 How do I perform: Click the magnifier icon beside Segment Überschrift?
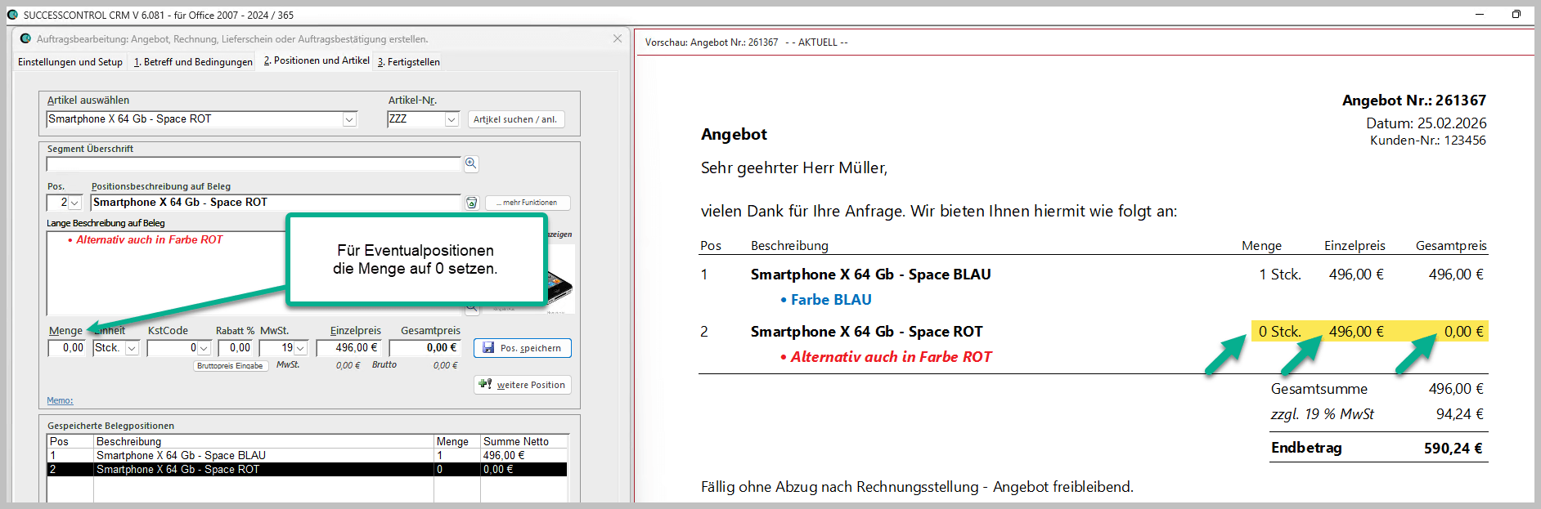pyautogui.click(x=471, y=163)
